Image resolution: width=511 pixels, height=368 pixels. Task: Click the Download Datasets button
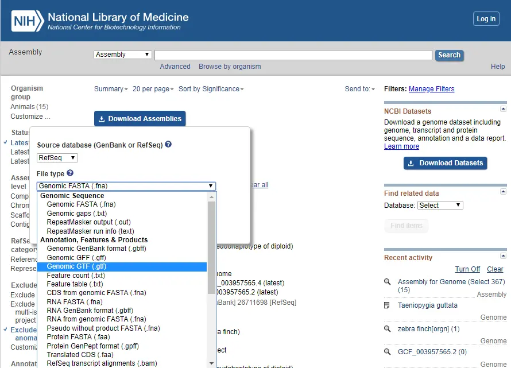pyautogui.click(x=446, y=163)
